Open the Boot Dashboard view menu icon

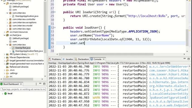[x=36, y=84]
